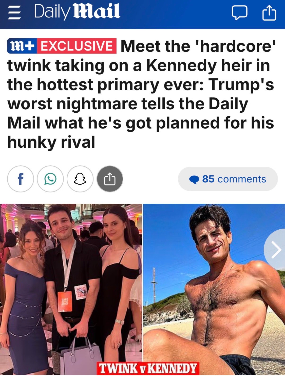The width and height of the screenshot is (285, 376).
Task: Click blue speech bubble beside 85 comments
Action: pyautogui.click(x=194, y=179)
